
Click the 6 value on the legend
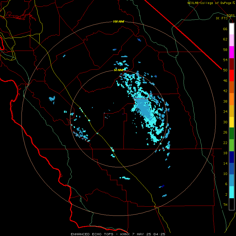click(226, 184)
